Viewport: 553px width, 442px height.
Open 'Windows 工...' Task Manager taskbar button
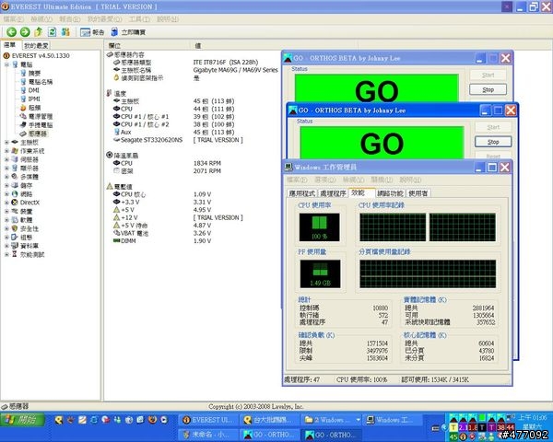point(393,420)
